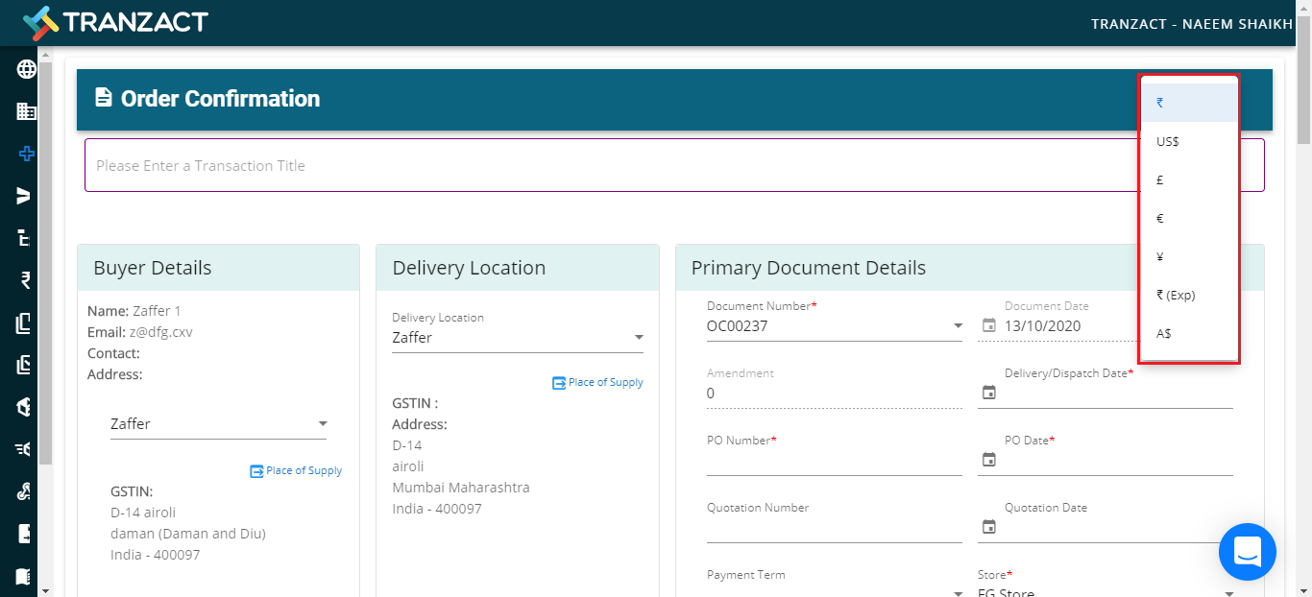Click the blue plus icon in sidebar

tap(26, 154)
